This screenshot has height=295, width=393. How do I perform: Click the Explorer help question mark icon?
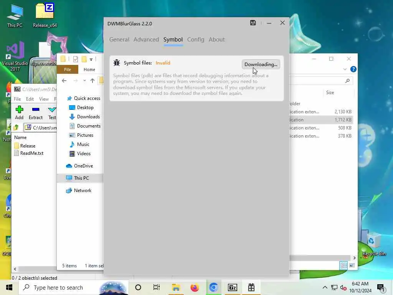(x=353, y=69)
